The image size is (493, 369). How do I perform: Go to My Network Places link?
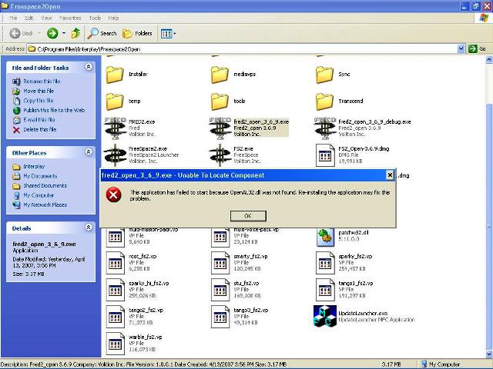[45, 205]
